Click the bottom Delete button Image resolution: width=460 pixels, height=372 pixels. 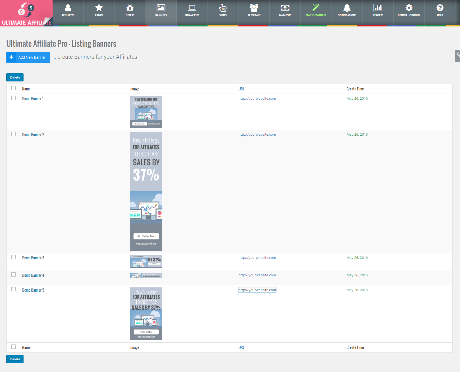pyautogui.click(x=15, y=359)
